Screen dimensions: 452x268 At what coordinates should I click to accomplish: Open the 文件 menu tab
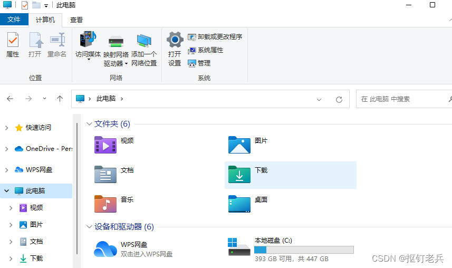[x=14, y=20]
